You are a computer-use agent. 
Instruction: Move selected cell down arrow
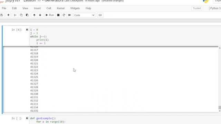[x=40, y=15]
